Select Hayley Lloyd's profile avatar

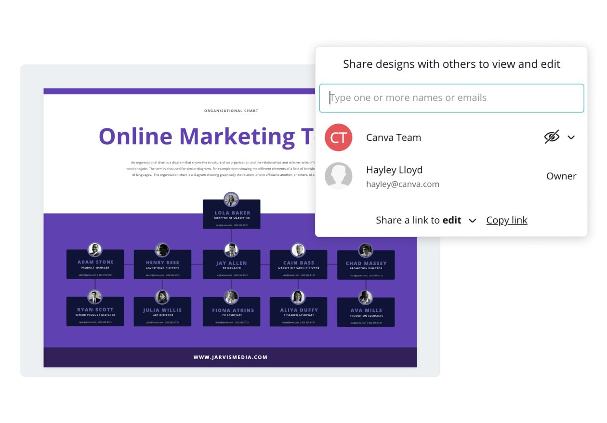tap(339, 176)
